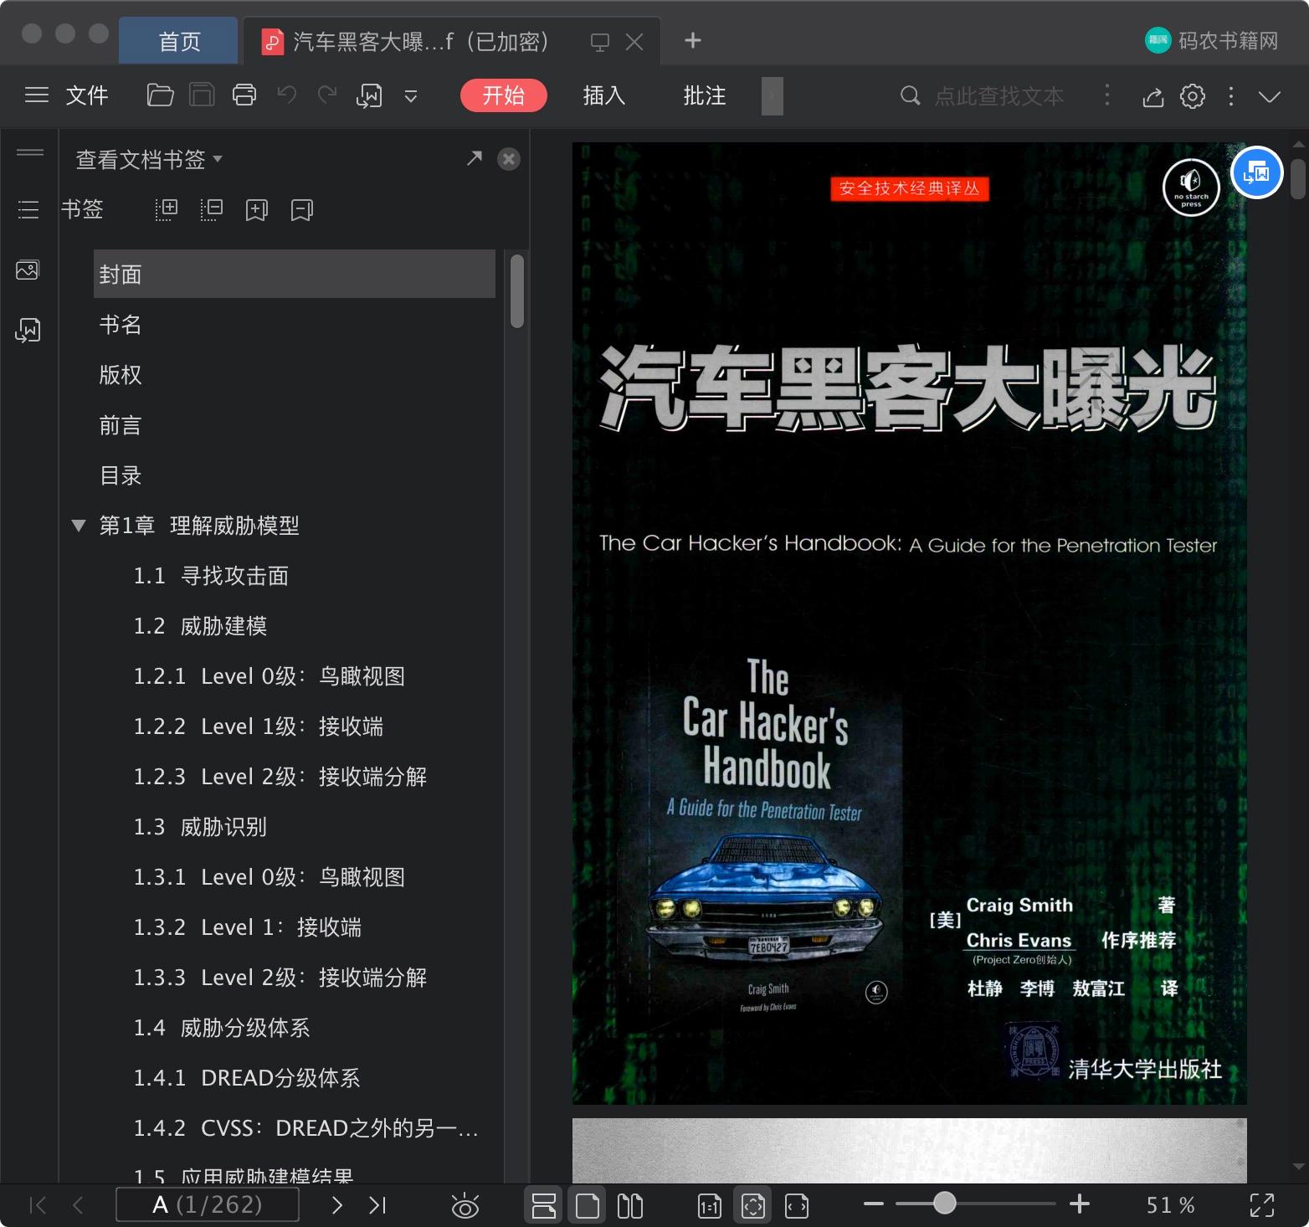Enter fullscreen with expand icon
This screenshot has width=1309, height=1227.
coord(1261,1205)
